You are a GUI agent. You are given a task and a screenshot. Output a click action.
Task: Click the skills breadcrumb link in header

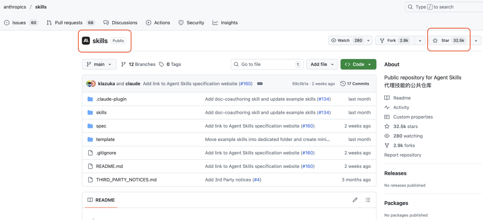(41, 7)
